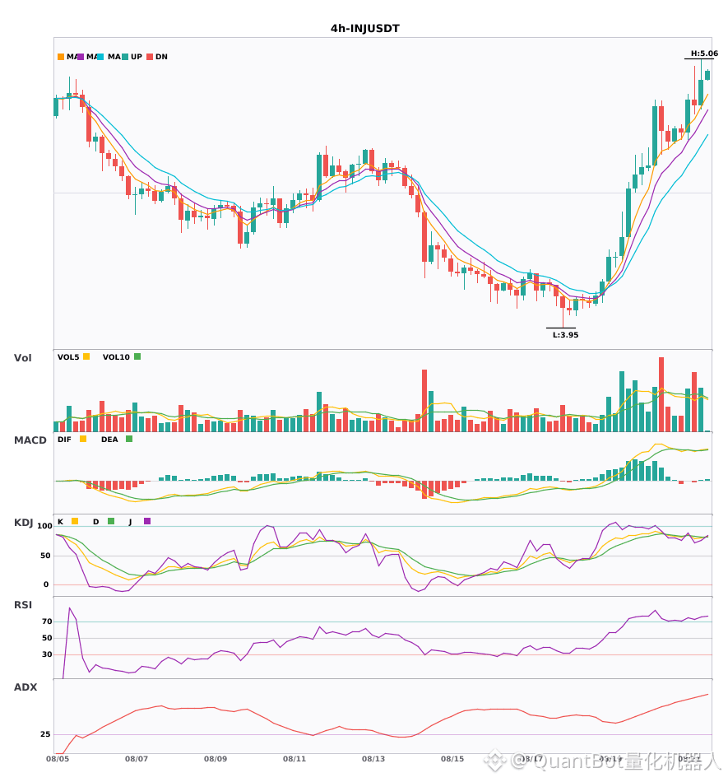This screenshot has width=728, height=782.
Task: Click the 08/05 date axis label
Action: [x=58, y=759]
